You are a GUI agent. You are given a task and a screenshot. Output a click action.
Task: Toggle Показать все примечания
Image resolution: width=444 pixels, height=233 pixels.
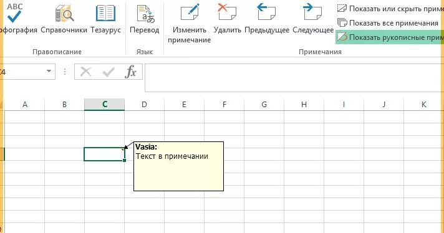click(388, 23)
